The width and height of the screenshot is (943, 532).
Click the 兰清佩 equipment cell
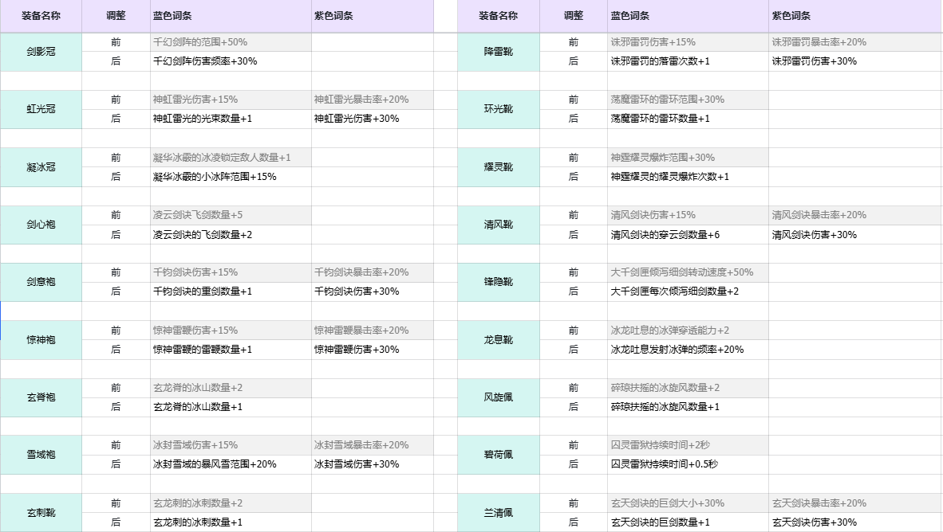(x=499, y=513)
